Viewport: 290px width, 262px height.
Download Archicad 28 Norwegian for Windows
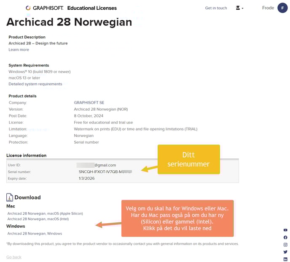tap(35, 233)
